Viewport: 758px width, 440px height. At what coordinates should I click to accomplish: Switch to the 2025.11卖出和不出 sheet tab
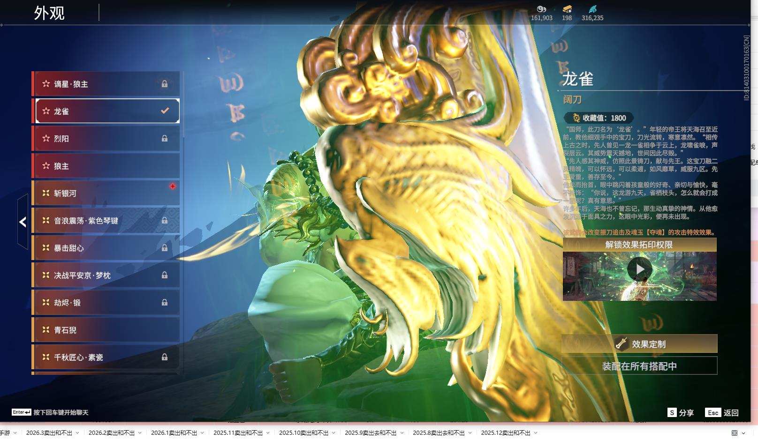tap(238, 433)
